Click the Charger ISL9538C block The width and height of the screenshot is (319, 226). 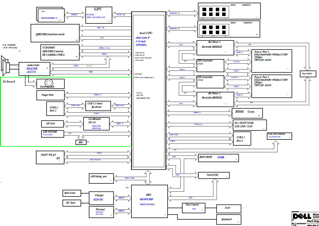coord(100,198)
